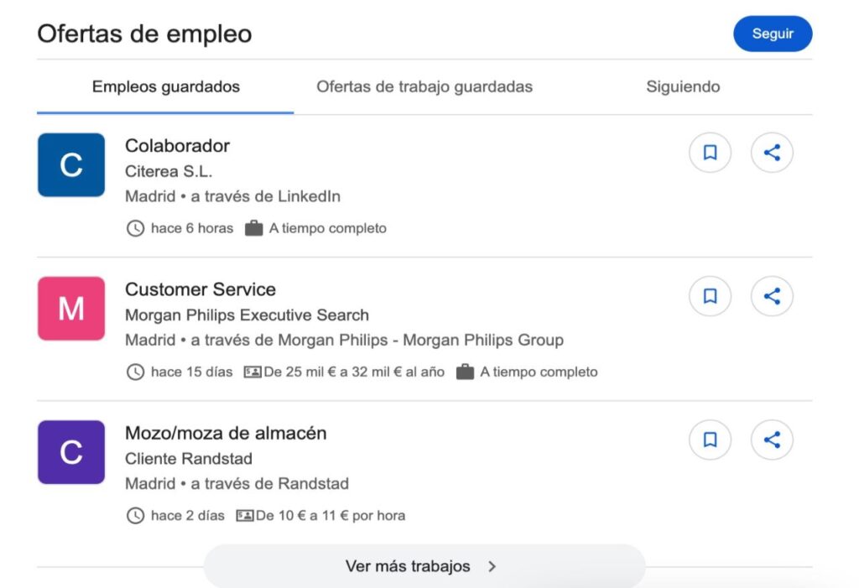Click company name Citerea S.L.
This screenshot has width=859, height=588.
pyautogui.click(x=168, y=171)
